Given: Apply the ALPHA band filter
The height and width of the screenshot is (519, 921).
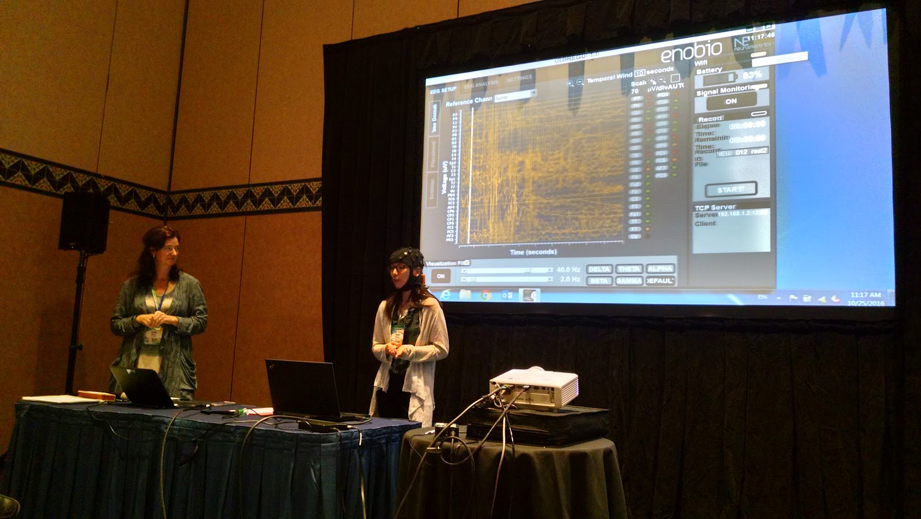Looking at the screenshot, I should (x=660, y=268).
